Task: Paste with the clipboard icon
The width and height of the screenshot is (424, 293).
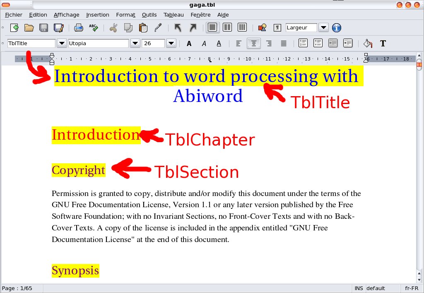Action: pyautogui.click(x=143, y=28)
